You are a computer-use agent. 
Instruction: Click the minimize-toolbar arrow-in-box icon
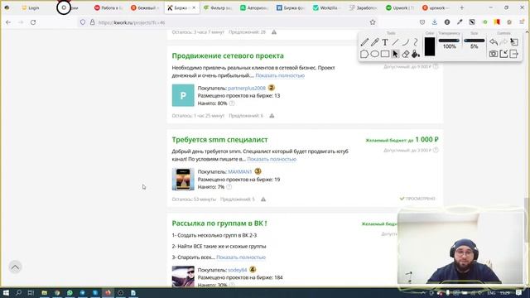[x=503, y=54]
